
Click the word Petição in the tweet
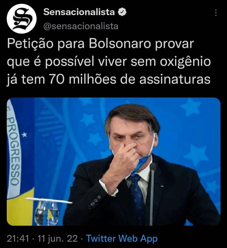pyautogui.click(x=30, y=45)
